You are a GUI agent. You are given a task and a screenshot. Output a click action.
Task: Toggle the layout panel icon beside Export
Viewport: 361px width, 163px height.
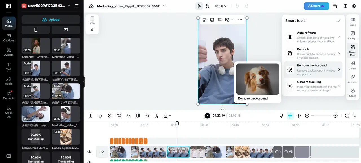(345, 6)
